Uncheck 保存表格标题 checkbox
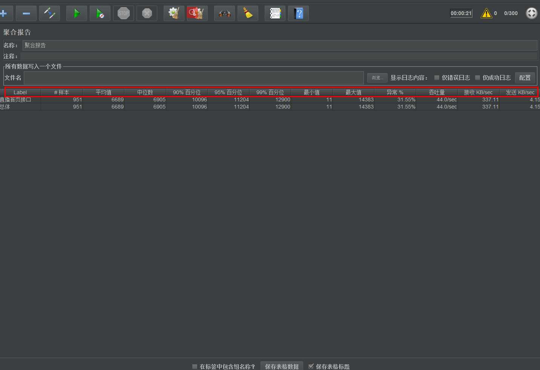 311,366
